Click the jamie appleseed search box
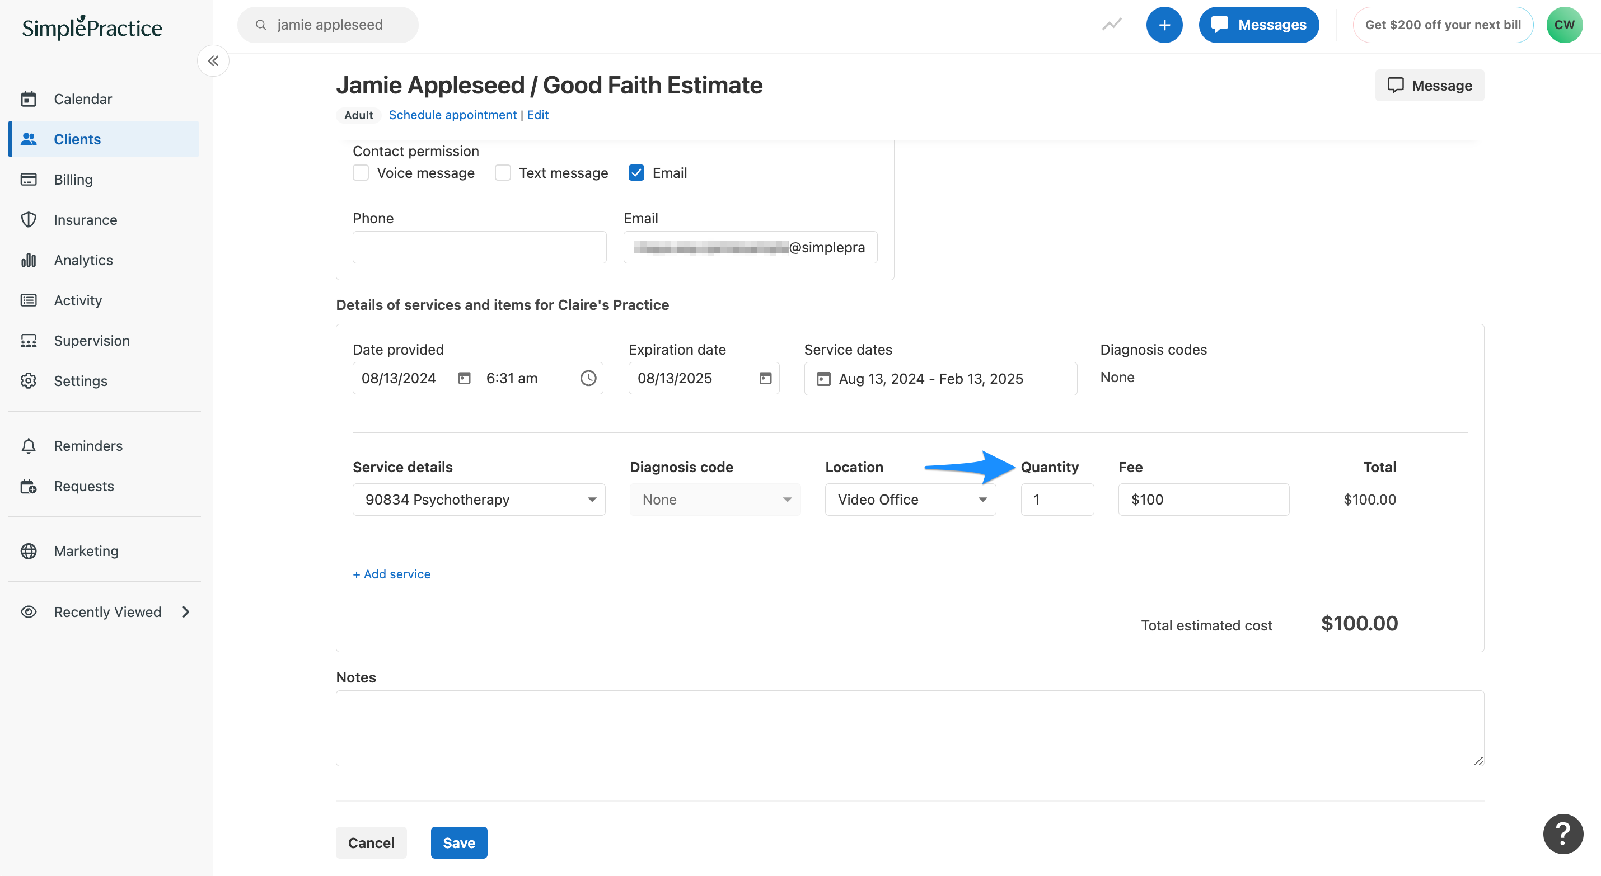Image resolution: width=1601 pixels, height=876 pixels. 327,25
